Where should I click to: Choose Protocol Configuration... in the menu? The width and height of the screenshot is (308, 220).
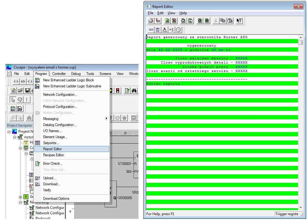(x=71, y=107)
